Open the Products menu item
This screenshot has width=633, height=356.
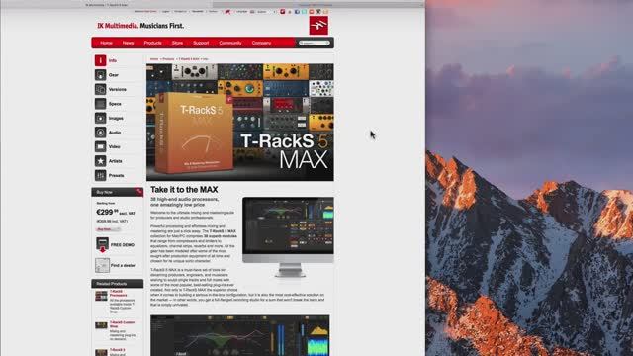152,43
